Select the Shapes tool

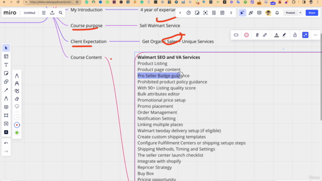[6, 81]
